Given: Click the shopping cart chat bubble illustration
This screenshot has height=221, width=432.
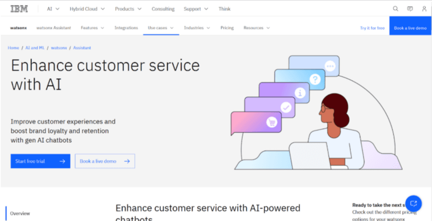Looking at the screenshot, I should tap(256, 123).
